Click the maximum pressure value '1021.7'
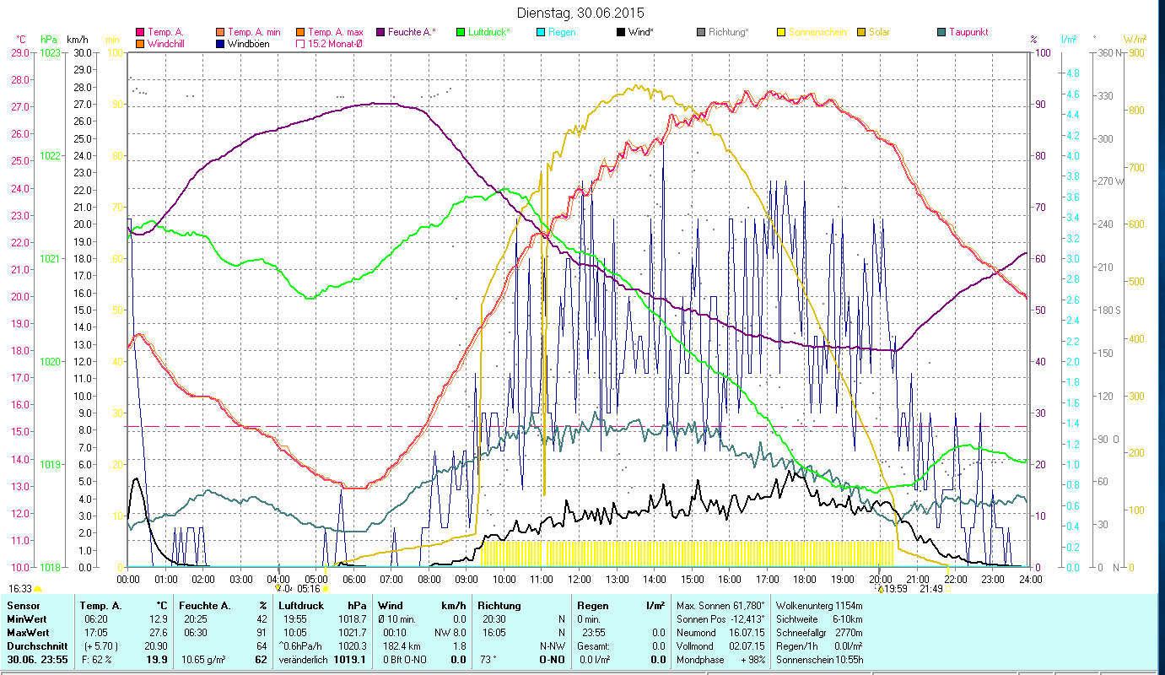The image size is (1165, 675). 353,633
